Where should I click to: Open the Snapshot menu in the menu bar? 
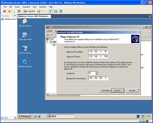tap(26, 7)
